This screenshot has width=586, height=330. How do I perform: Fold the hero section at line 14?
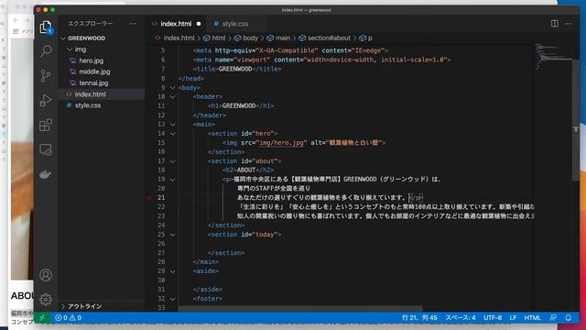(x=173, y=134)
